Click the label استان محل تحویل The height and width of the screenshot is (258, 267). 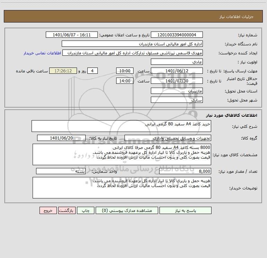click(241, 91)
